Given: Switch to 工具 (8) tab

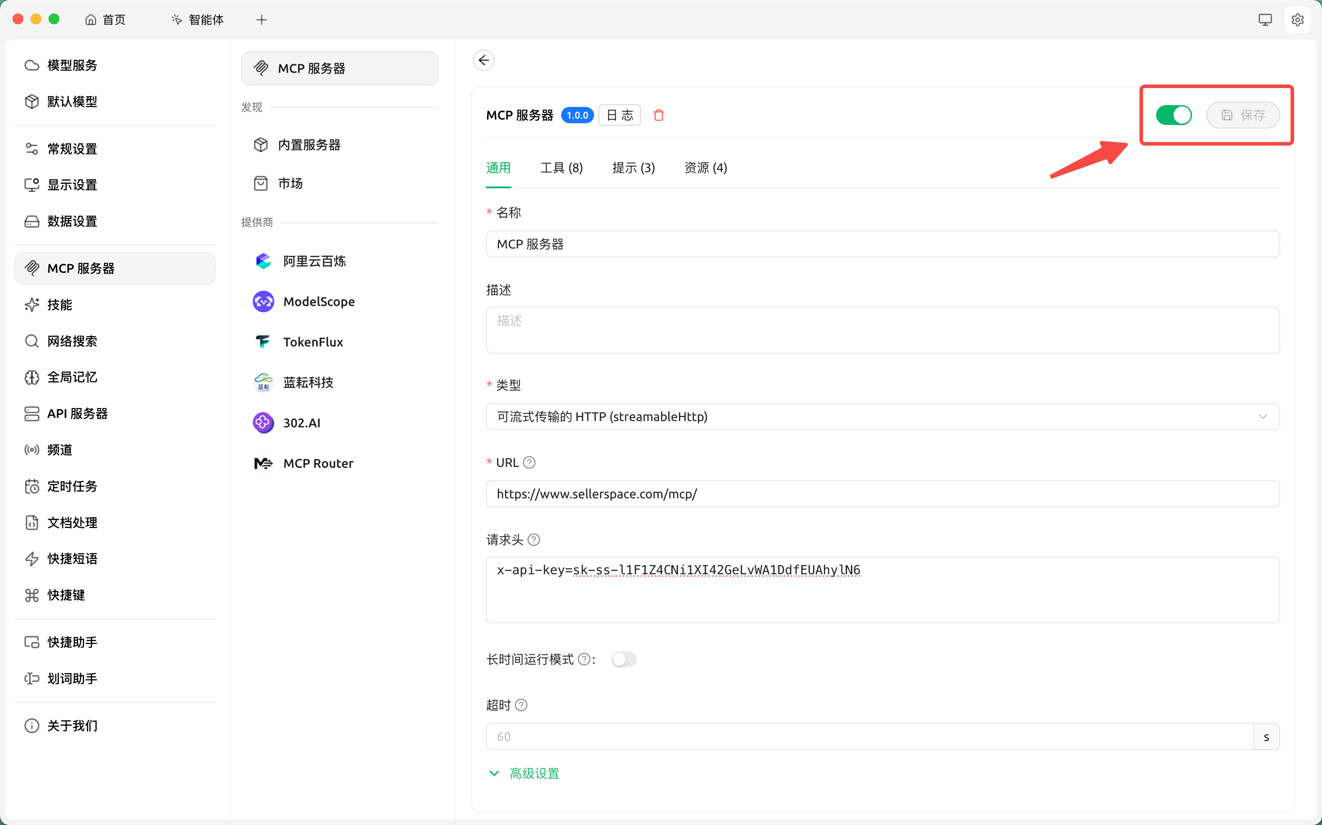Looking at the screenshot, I should coord(561,168).
